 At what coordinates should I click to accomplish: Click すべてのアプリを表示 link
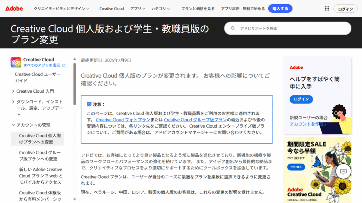[x=42, y=65]
